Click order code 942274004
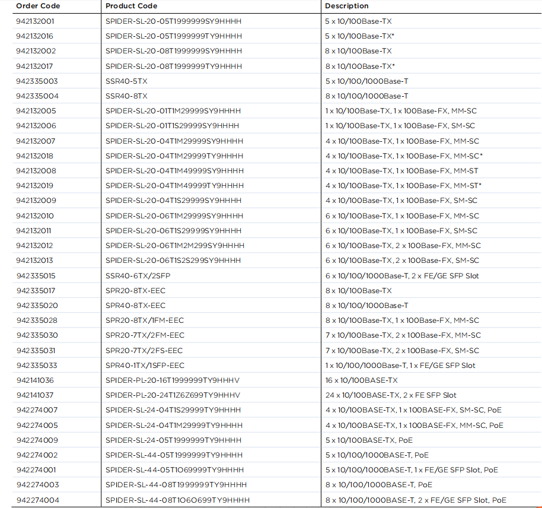Image resolution: width=542 pixels, height=508 pixels. click(37, 500)
